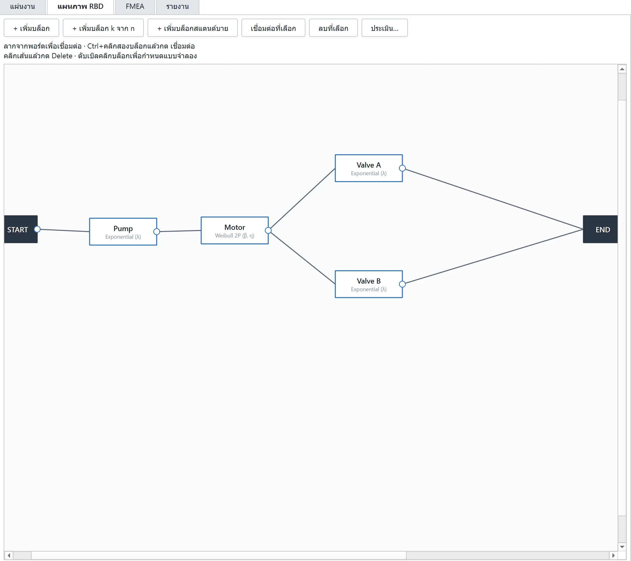Screen dimensions: 631x561
Task: Click the horizontal scrollbar thumb
Action: click(219, 556)
